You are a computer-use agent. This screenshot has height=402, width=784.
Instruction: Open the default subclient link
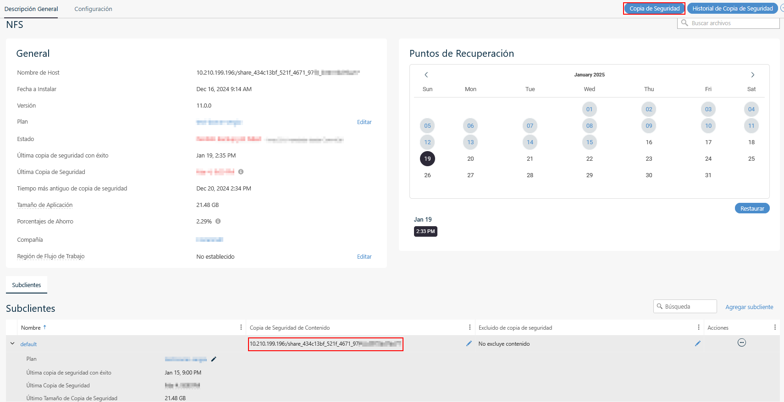click(28, 344)
